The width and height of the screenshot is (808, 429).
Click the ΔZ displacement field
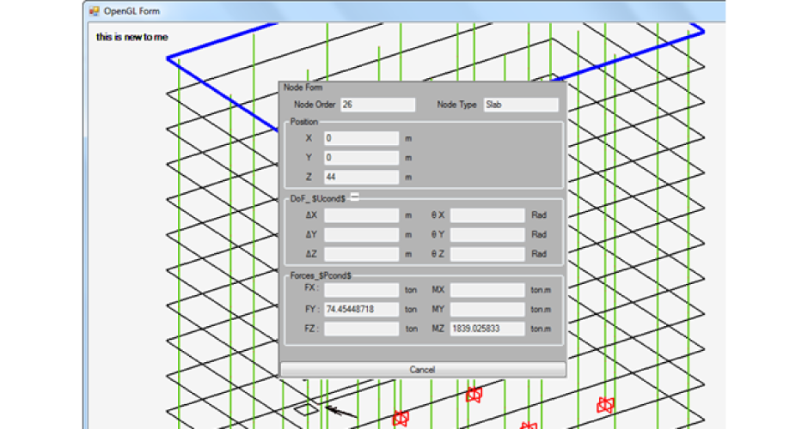(361, 254)
